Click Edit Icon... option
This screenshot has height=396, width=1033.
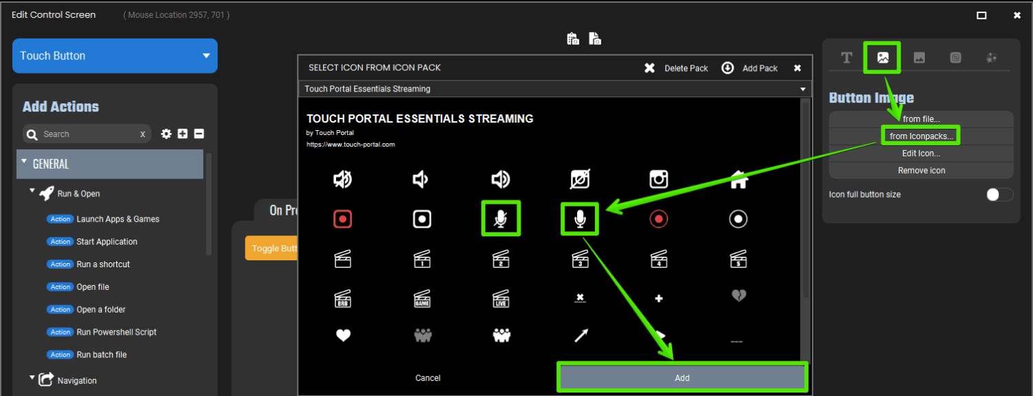pyautogui.click(x=921, y=154)
